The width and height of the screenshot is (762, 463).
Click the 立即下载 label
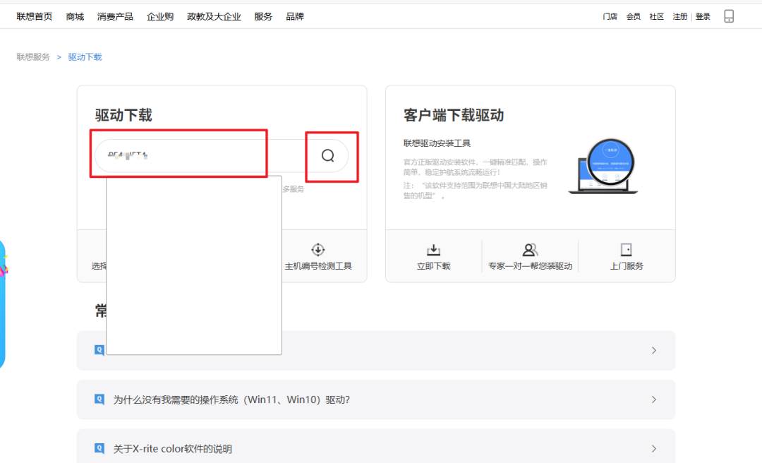click(433, 266)
